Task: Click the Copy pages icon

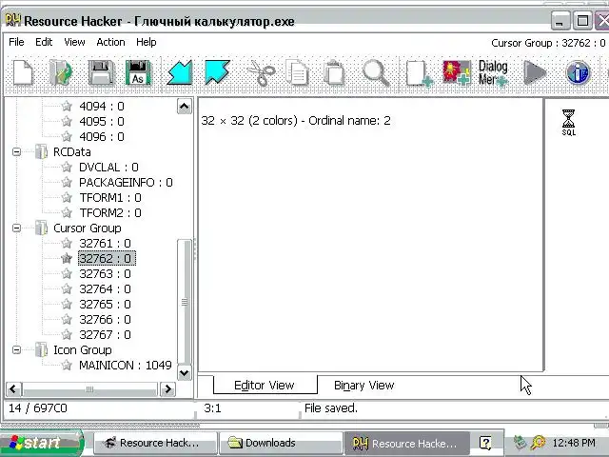Action: [297, 72]
